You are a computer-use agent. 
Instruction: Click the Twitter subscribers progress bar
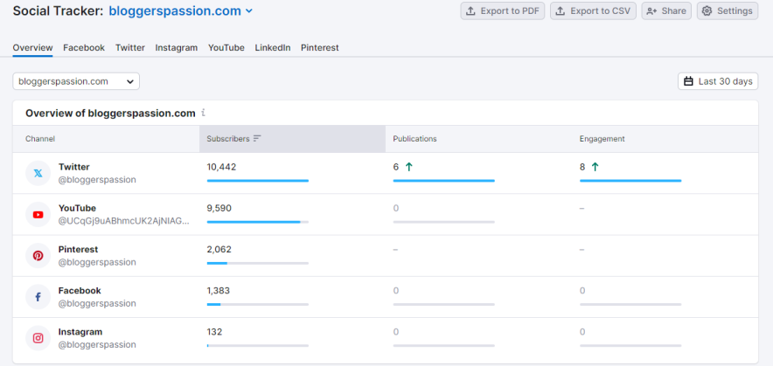coord(258,181)
